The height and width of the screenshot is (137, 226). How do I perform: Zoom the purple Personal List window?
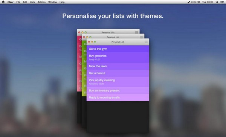click(95, 42)
